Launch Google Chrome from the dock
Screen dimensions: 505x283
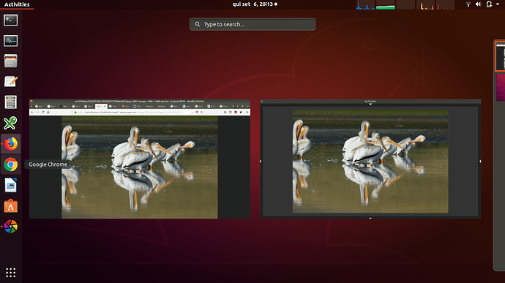tap(11, 165)
